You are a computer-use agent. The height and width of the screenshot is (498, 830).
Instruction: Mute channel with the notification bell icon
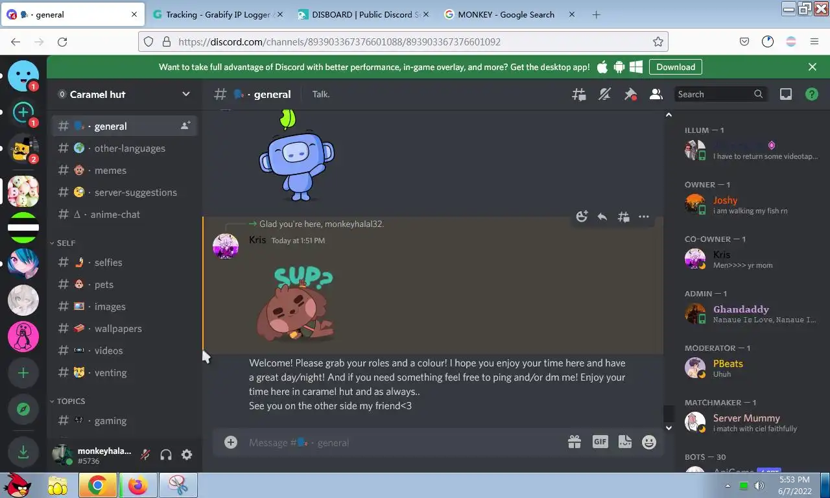(604, 95)
